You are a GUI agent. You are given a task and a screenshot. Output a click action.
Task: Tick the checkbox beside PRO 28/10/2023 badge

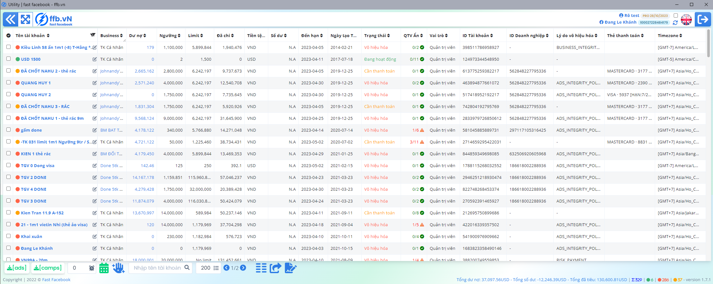[x=676, y=15]
